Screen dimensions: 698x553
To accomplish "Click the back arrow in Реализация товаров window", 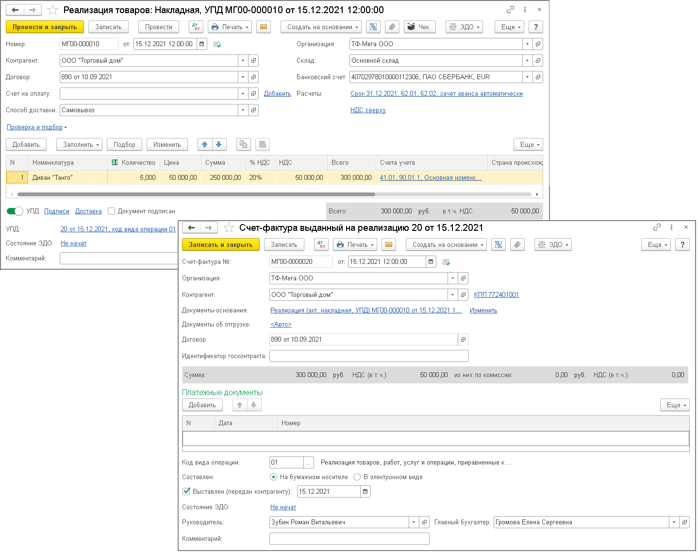I will point(15,10).
